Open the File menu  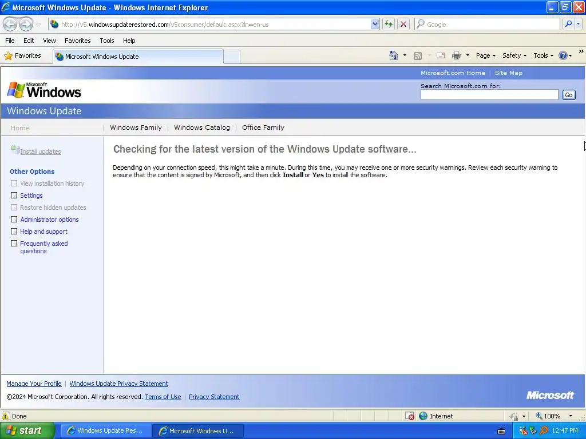coord(10,41)
